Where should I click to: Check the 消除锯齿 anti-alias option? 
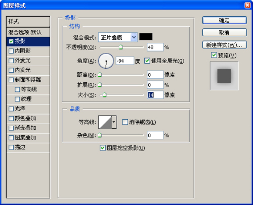[125, 122]
